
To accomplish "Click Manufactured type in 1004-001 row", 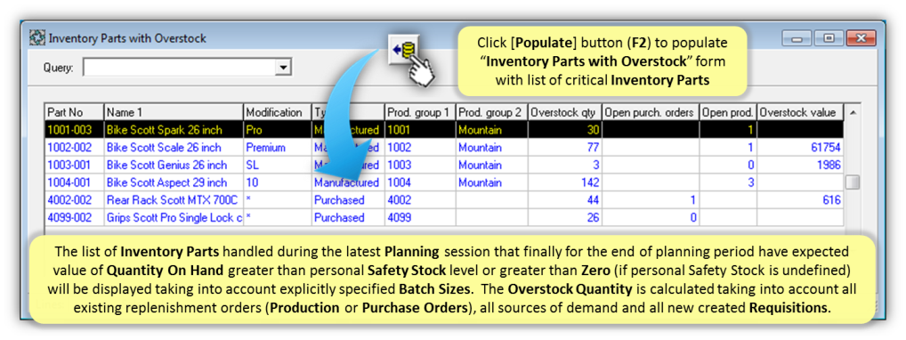I will [347, 182].
